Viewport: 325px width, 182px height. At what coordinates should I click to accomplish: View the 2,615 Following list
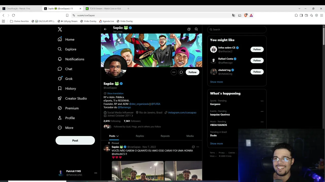point(112,121)
